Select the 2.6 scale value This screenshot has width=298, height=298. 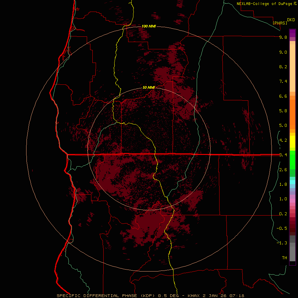click(x=283, y=170)
